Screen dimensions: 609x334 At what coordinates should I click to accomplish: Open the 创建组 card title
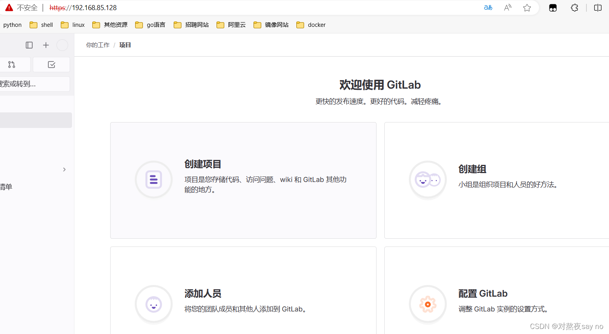click(472, 169)
